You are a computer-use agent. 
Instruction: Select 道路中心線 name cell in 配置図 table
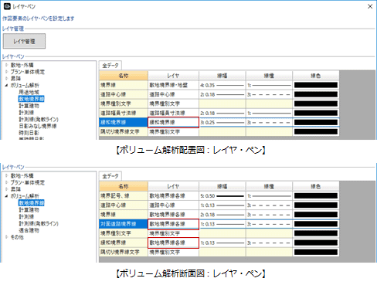(124, 94)
